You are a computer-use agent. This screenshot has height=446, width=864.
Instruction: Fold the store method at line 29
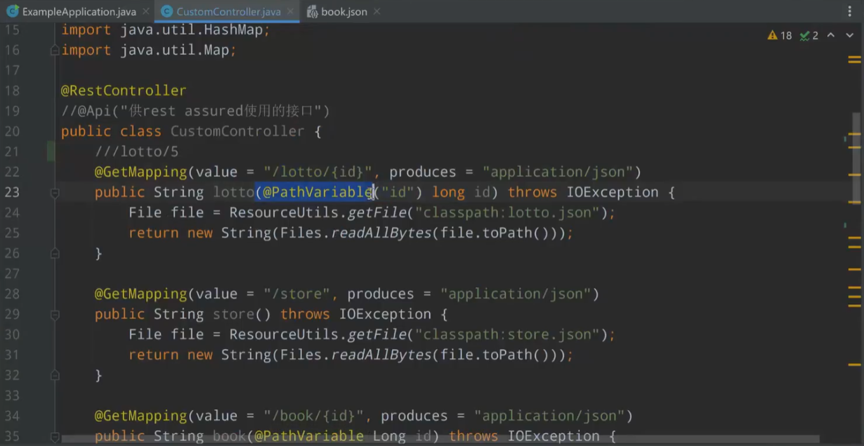click(x=55, y=314)
